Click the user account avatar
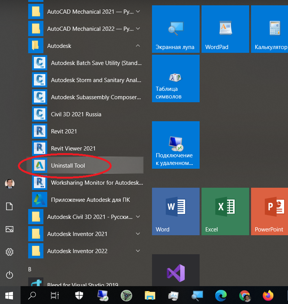This screenshot has height=304, width=288. click(x=10, y=184)
